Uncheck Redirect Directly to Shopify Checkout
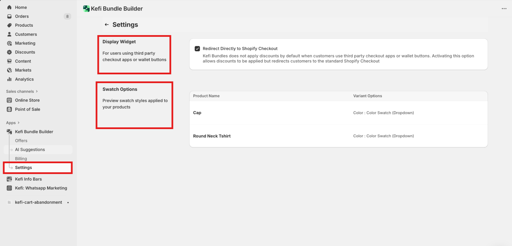 197,49
